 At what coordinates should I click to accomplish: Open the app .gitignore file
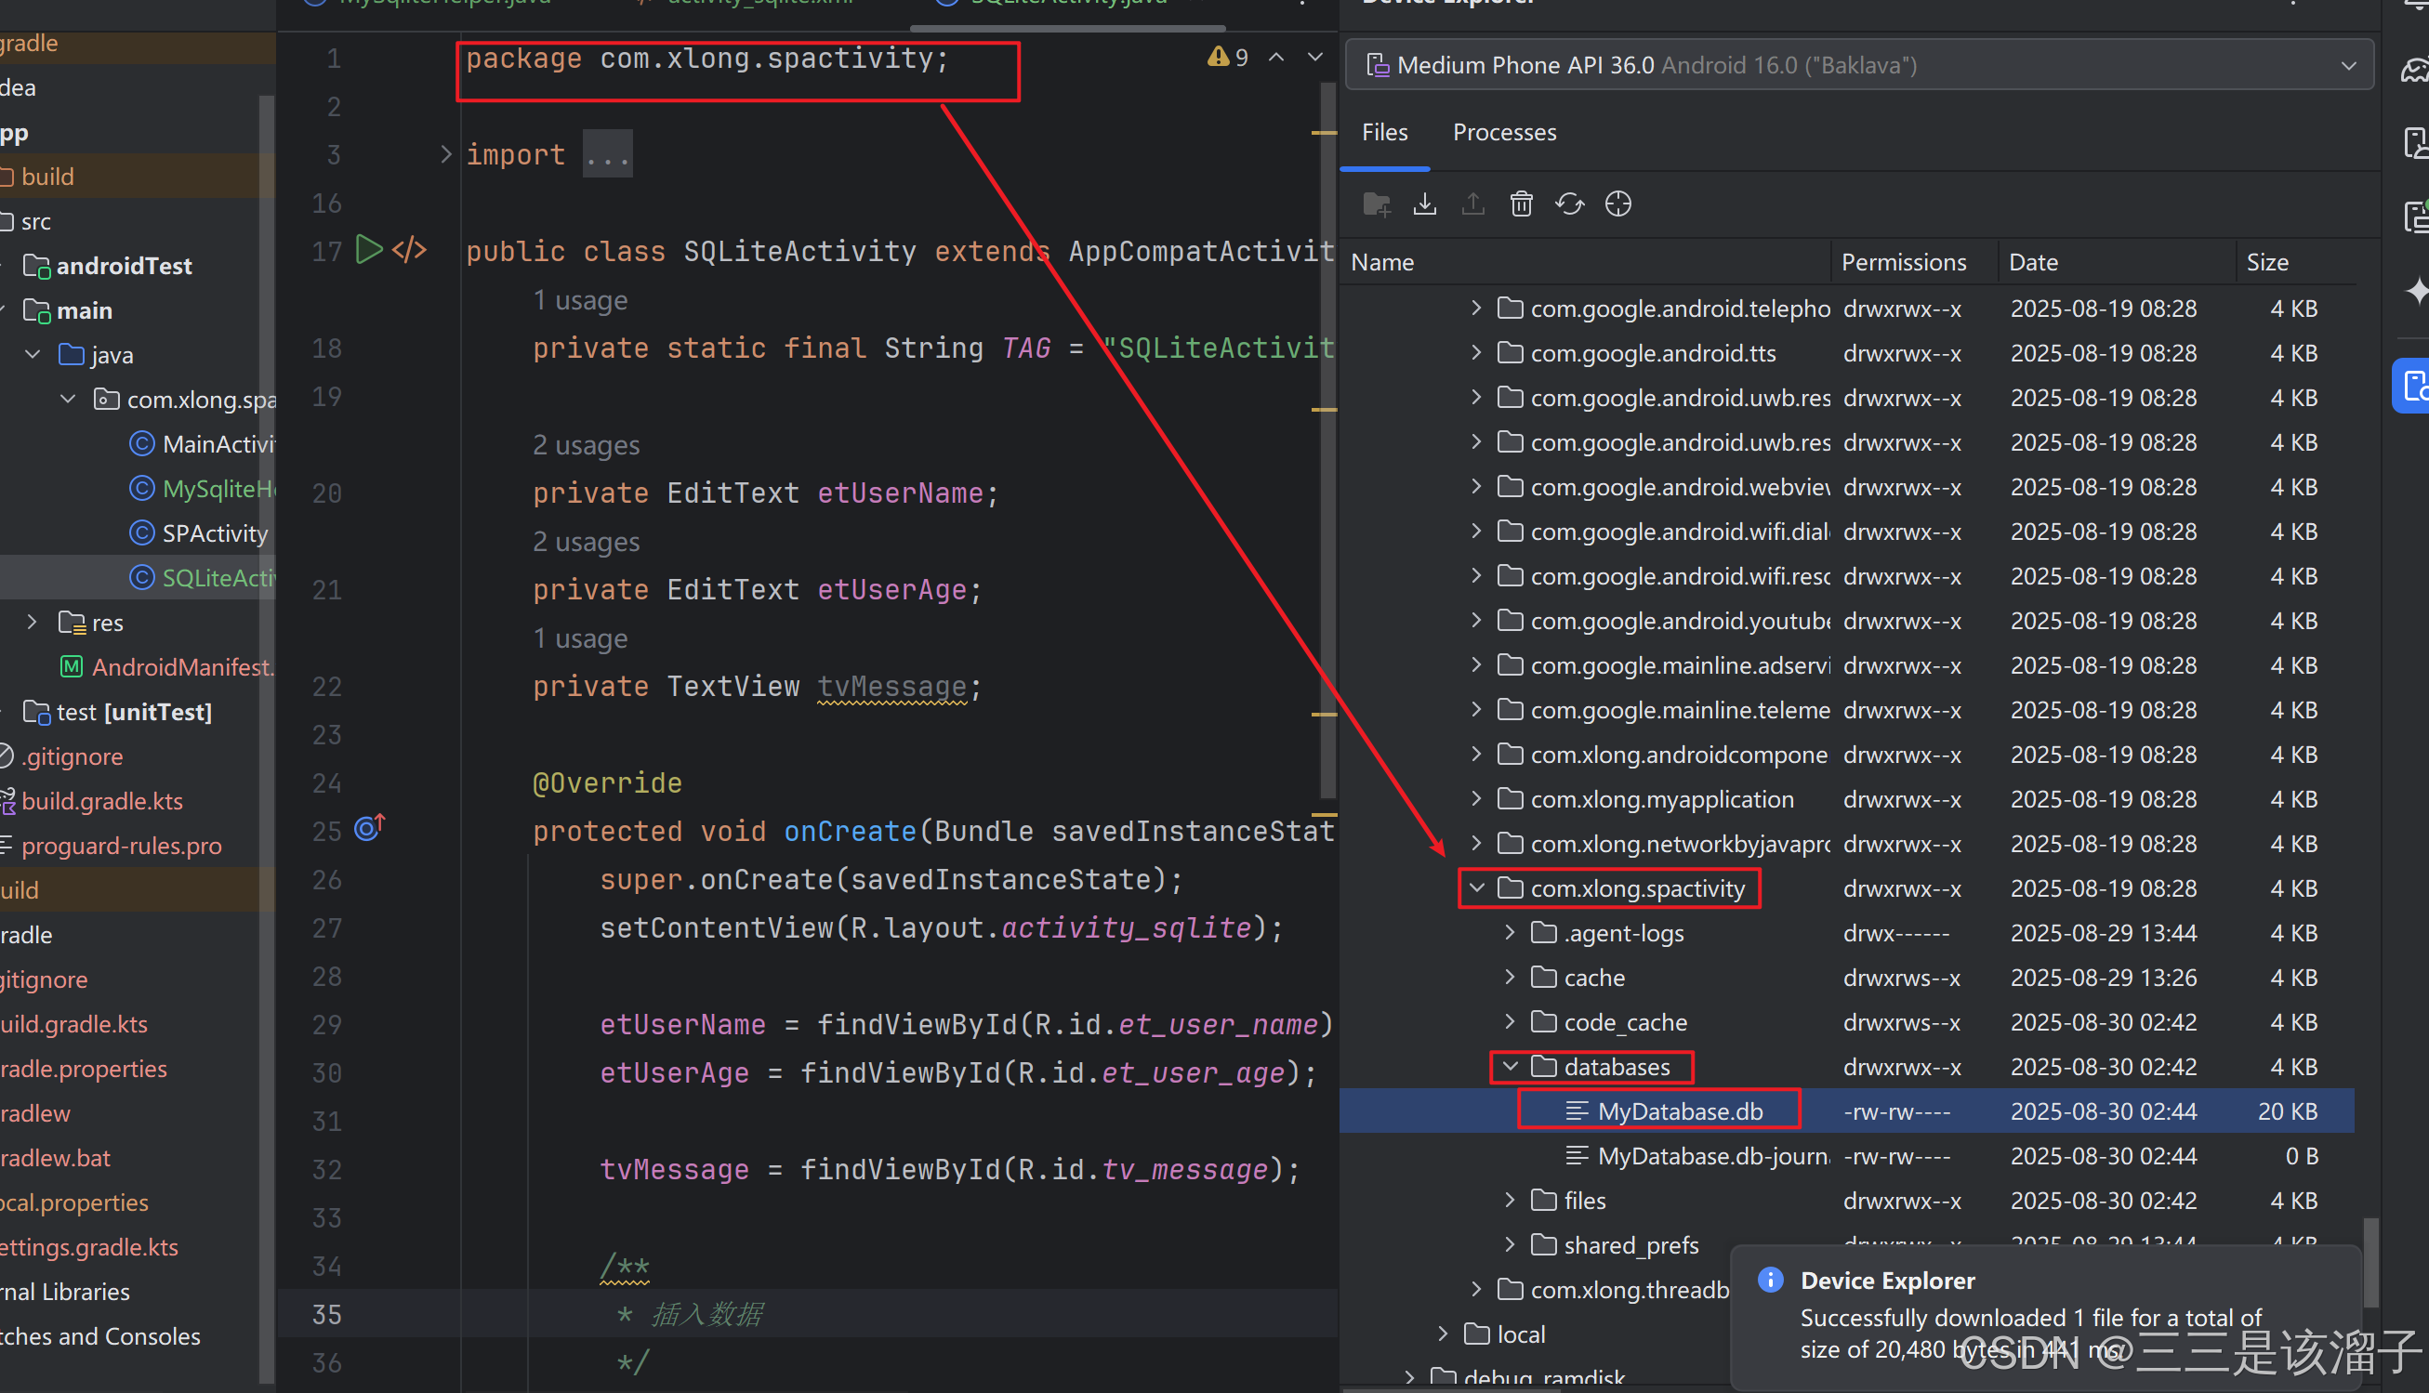73,756
